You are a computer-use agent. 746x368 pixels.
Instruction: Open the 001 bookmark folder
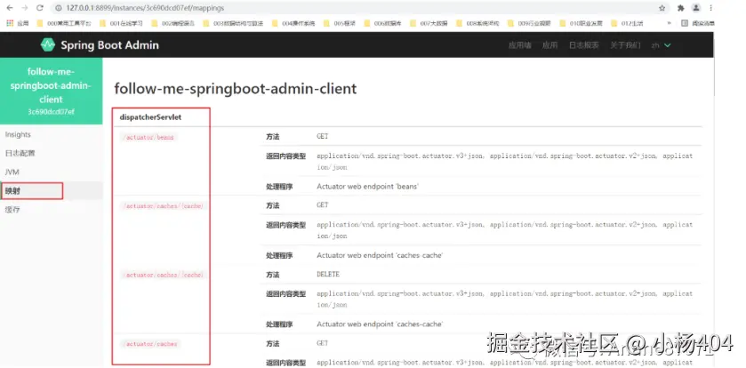pos(121,23)
